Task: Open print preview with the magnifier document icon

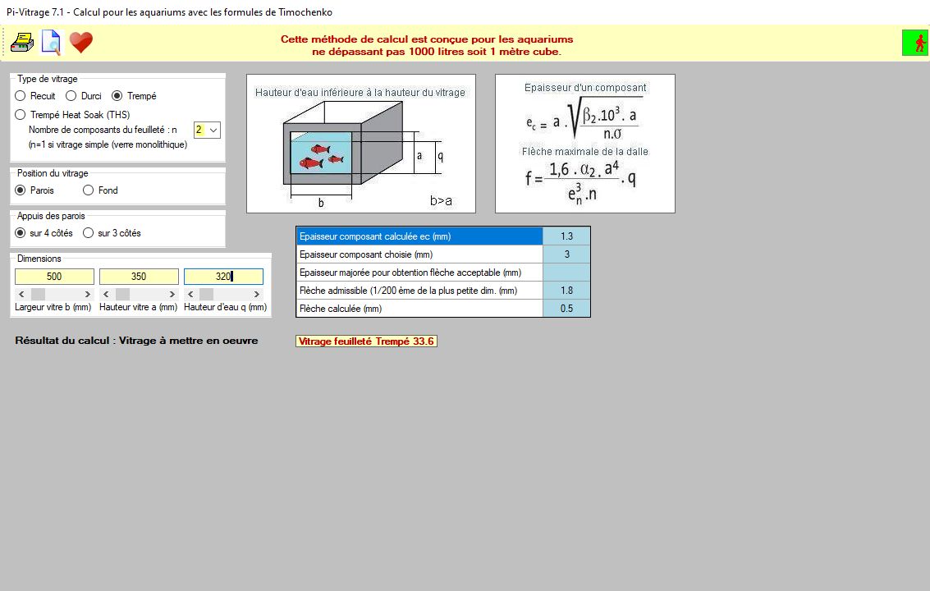Action: pyautogui.click(x=51, y=42)
